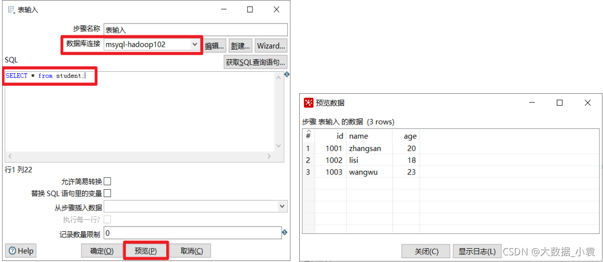603x262 pixels.
Task: Click the SQL editor horizontal scroll-left arrow
Action: click(x=9, y=156)
